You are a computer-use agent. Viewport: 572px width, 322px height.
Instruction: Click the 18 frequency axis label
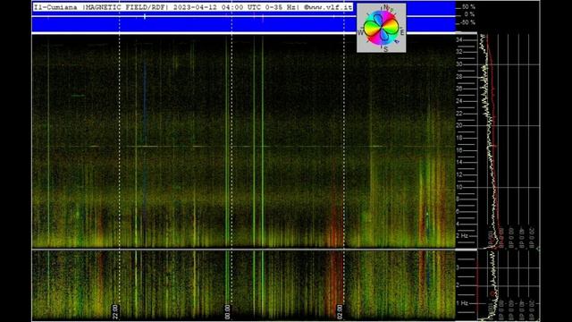click(458, 138)
